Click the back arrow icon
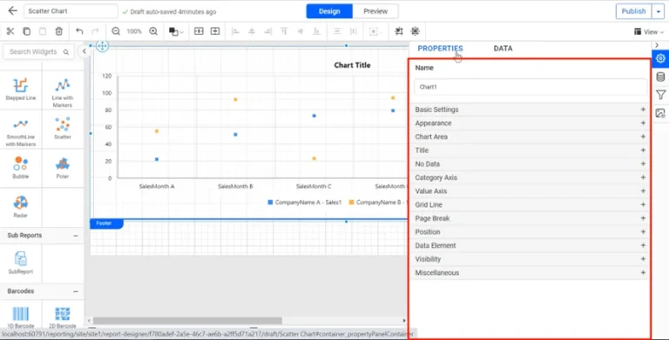Image resolution: width=669 pixels, height=340 pixels. tap(13, 11)
